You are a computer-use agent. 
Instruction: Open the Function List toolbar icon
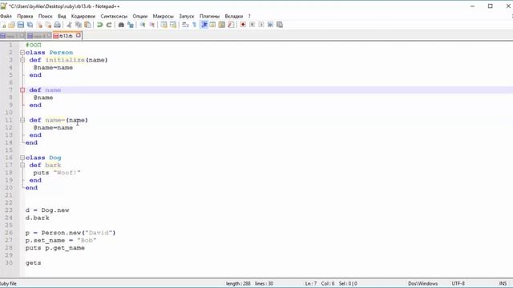[231, 25]
